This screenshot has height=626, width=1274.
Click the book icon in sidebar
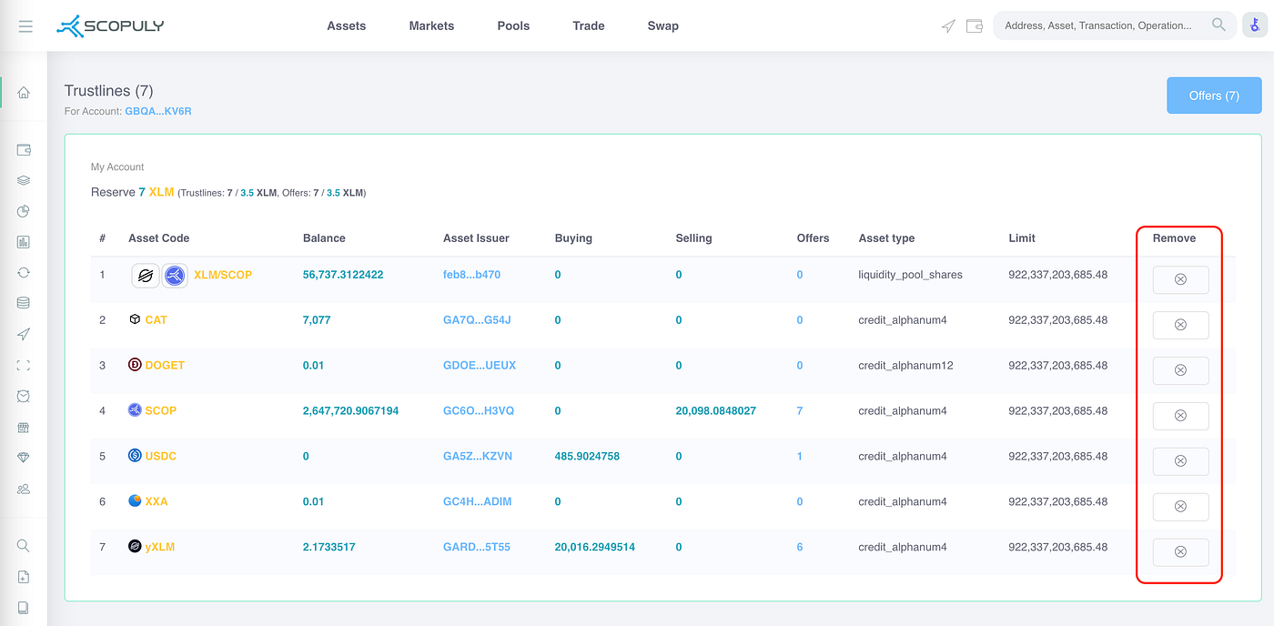[x=24, y=608]
